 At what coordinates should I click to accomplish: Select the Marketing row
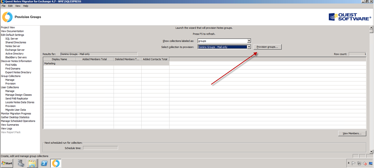[x=106, y=64]
